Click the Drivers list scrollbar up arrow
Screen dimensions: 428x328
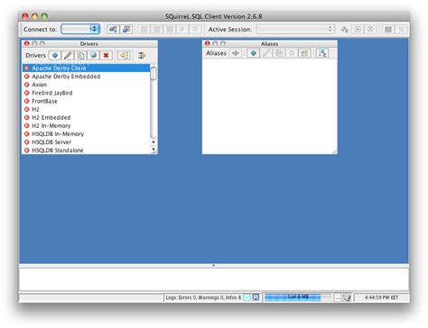coord(154,141)
